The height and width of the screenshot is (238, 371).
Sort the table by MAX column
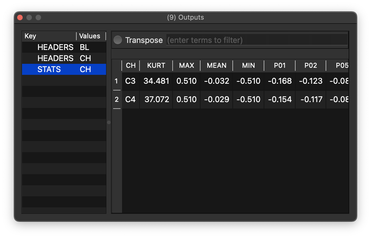186,65
